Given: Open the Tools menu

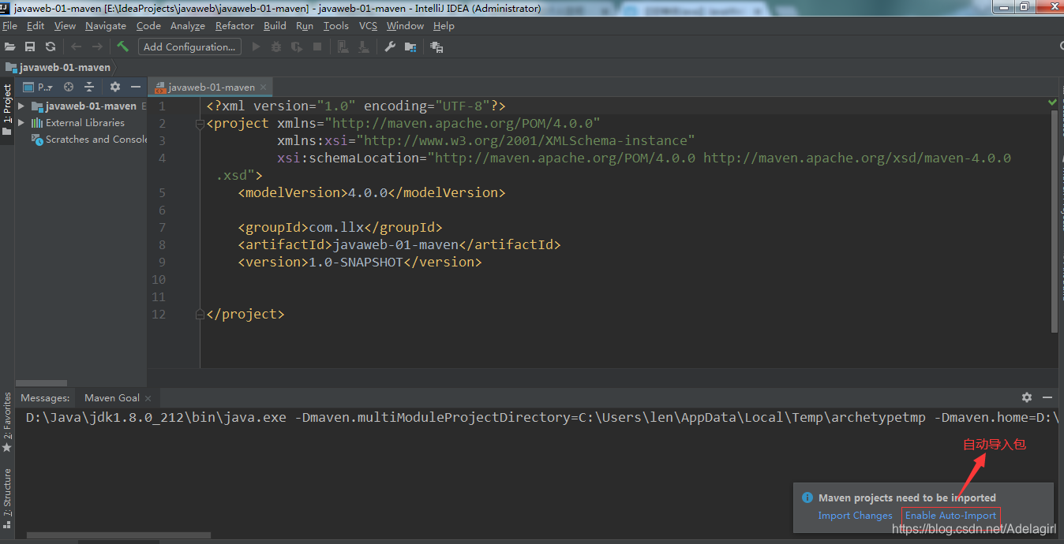Looking at the screenshot, I should click(335, 25).
